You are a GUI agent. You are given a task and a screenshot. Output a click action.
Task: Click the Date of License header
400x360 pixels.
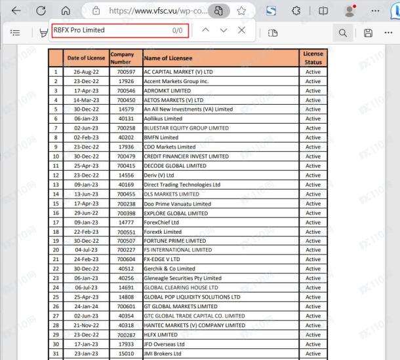86,58
